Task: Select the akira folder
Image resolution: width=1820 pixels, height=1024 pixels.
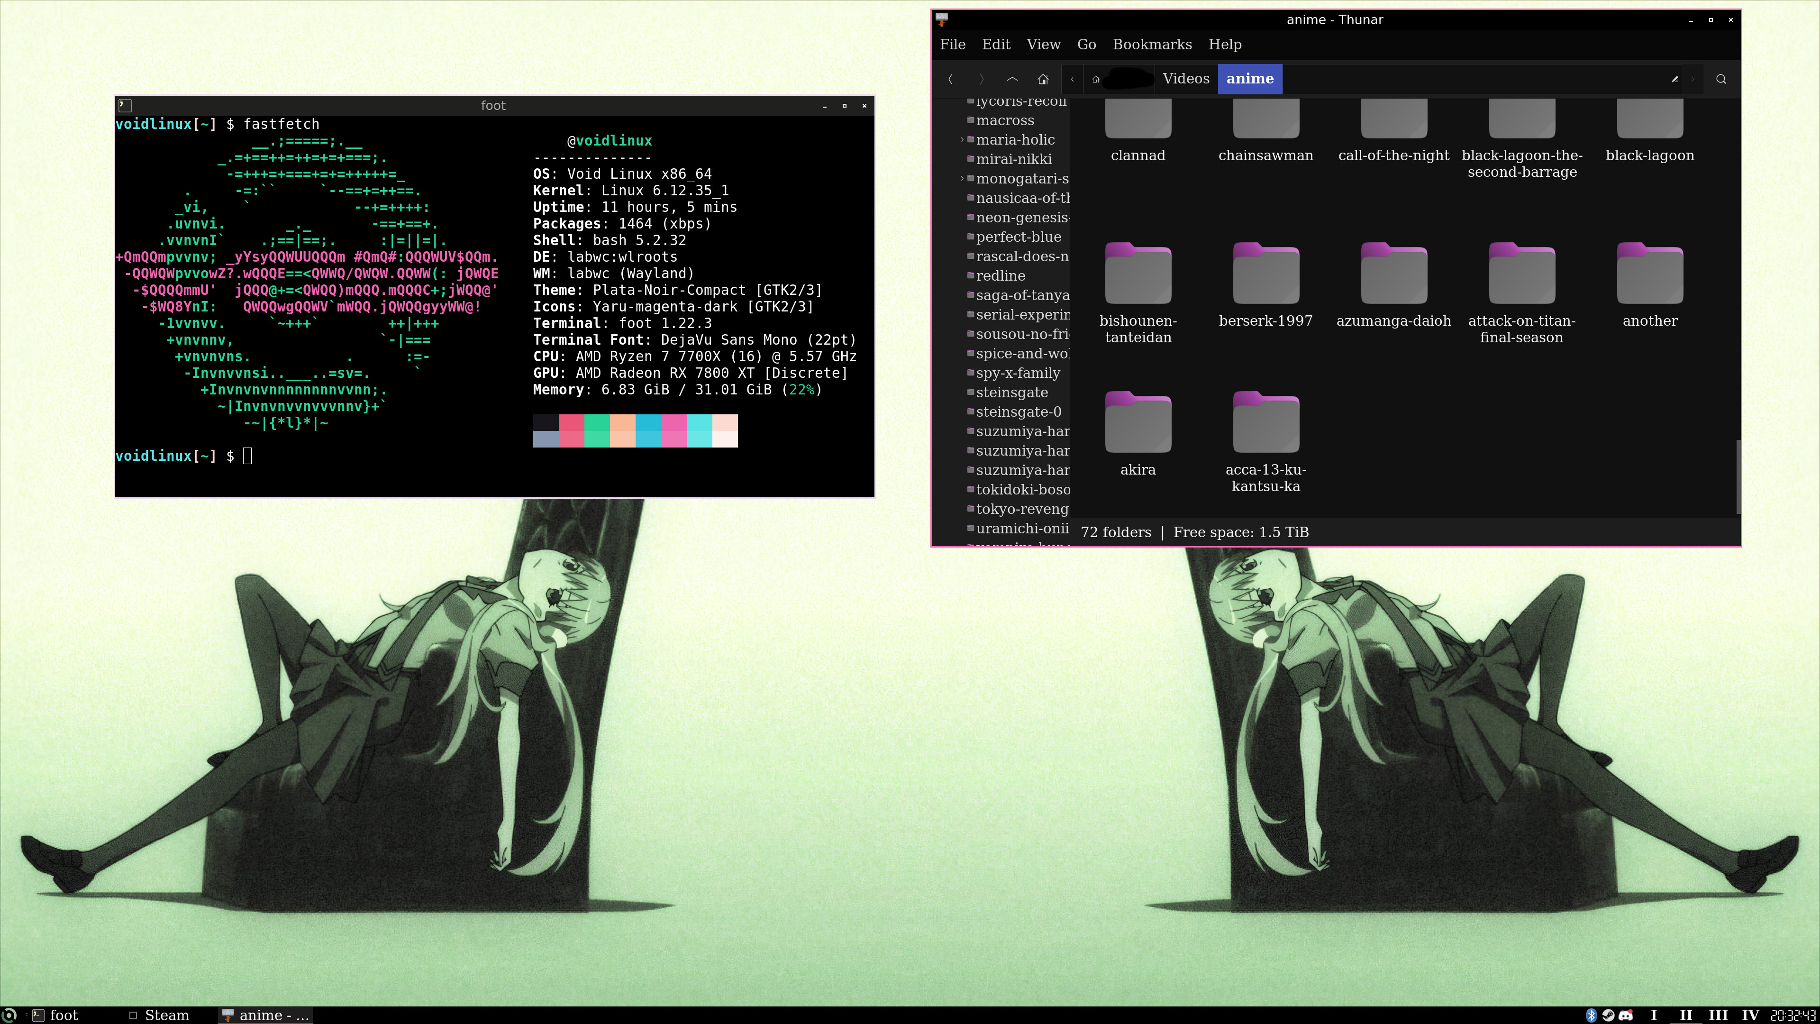Action: (1137, 434)
